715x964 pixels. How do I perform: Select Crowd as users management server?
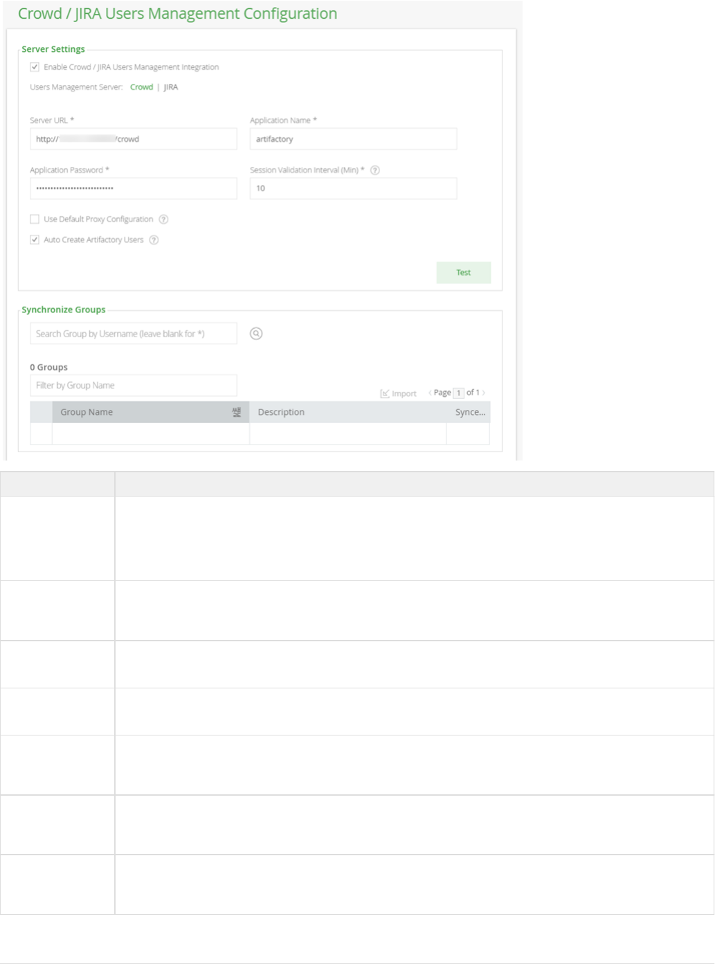(141, 87)
